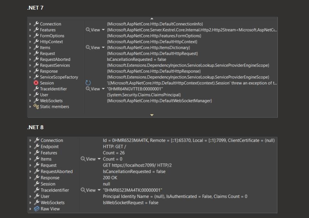Click the Static members icon
The height and width of the screenshot is (218, 309).
click(36, 107)
